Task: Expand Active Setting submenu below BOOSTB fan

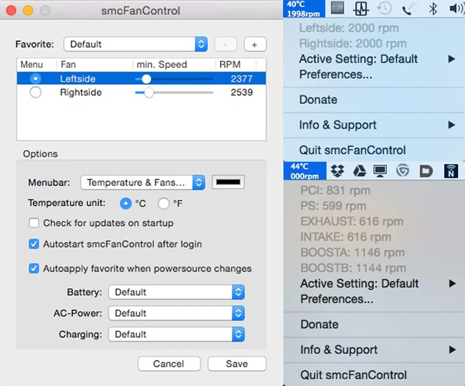Action: (x=374, y=284)
